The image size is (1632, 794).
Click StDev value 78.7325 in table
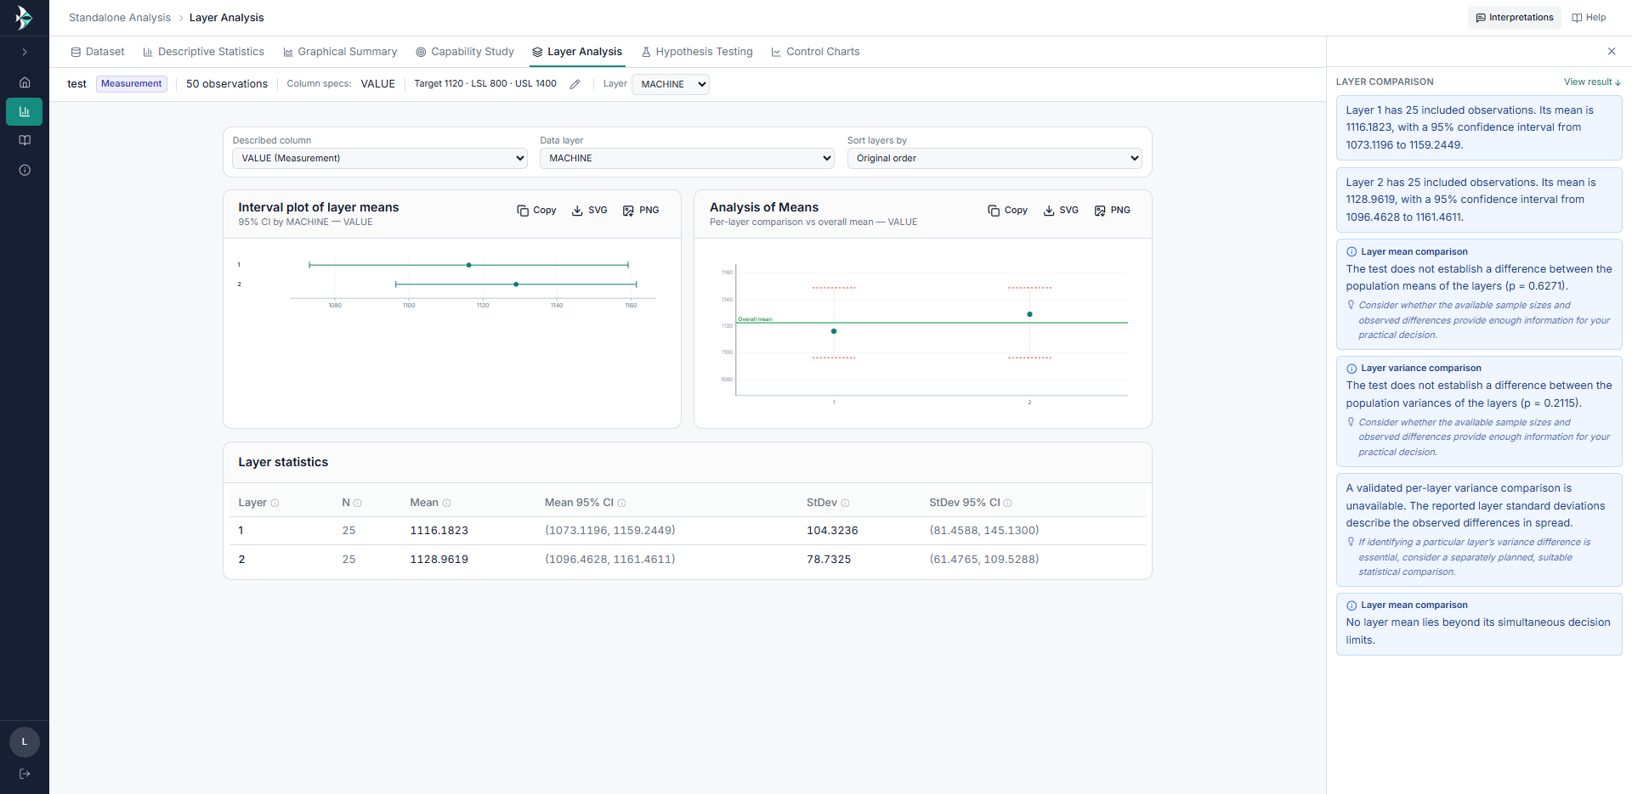[829, 560]
